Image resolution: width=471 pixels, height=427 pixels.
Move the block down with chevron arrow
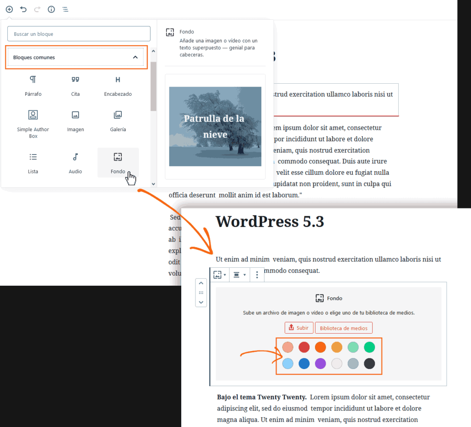click(201, 302)
